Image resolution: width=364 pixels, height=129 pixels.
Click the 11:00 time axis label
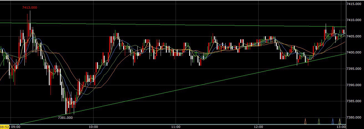176,127
